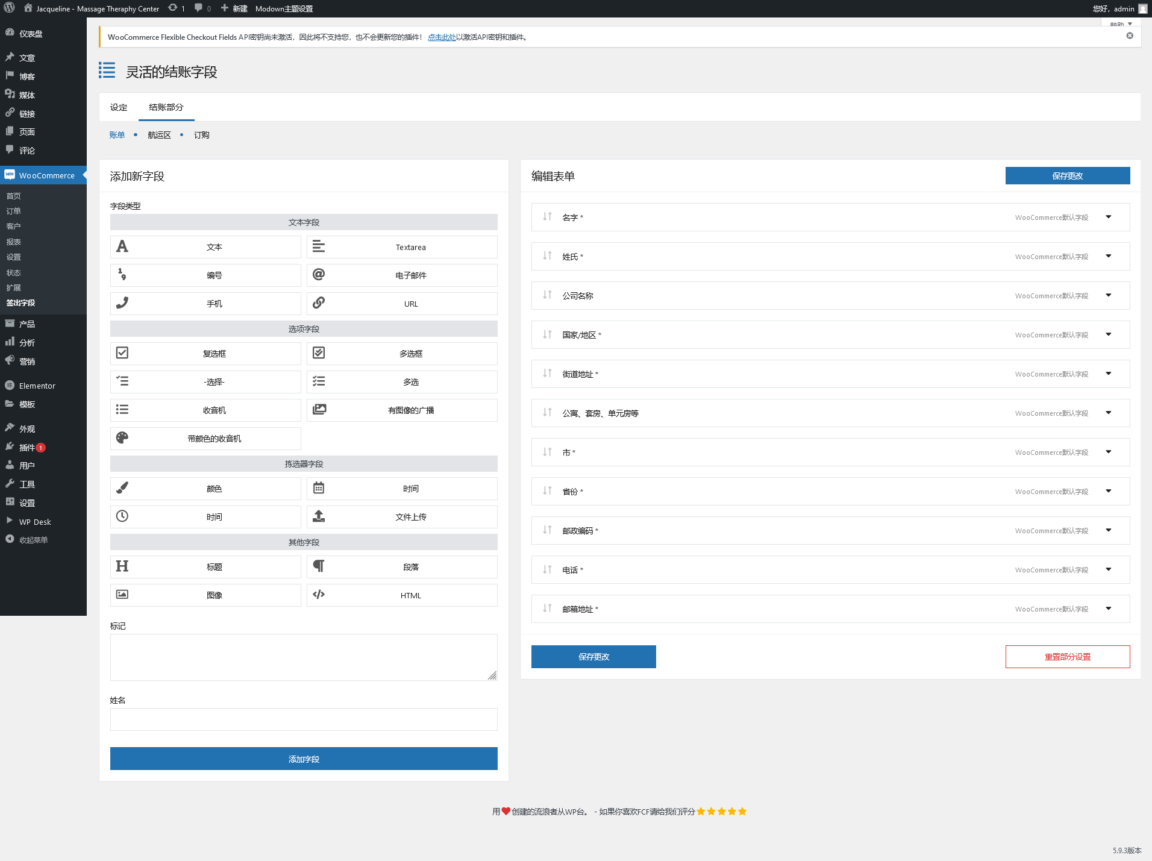Expand the 邮箱地址 field settings arrow

(x=1108, y=609)
